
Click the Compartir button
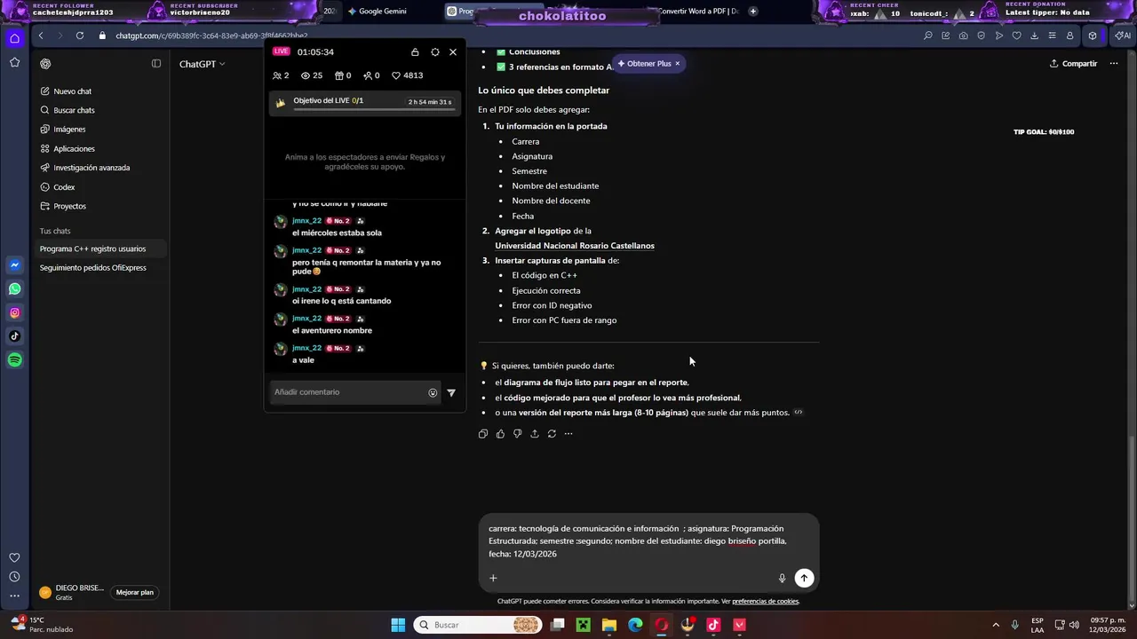1073,64
